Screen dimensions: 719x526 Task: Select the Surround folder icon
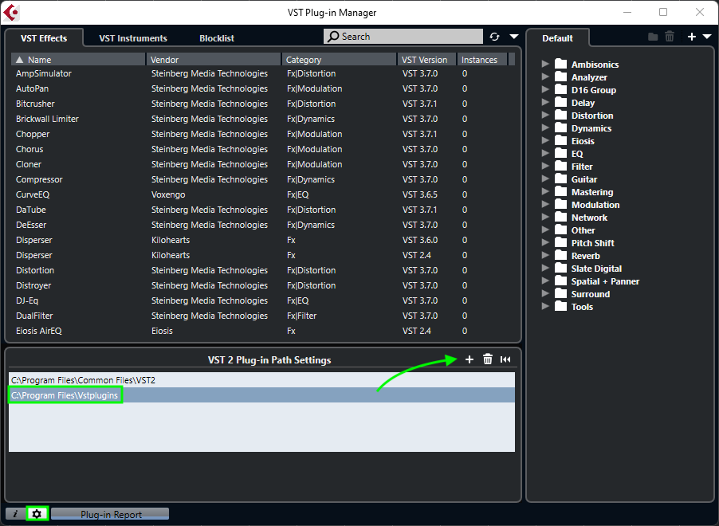[561, 293]
